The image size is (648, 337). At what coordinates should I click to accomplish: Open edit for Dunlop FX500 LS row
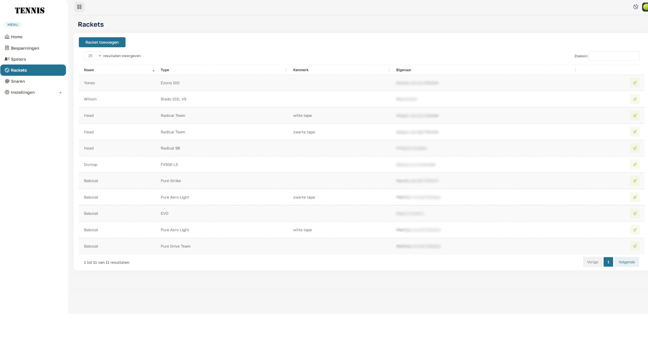pyautogui.click(x=634, y=165)
